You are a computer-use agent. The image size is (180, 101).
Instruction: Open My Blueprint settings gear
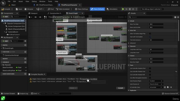point(25,41)
